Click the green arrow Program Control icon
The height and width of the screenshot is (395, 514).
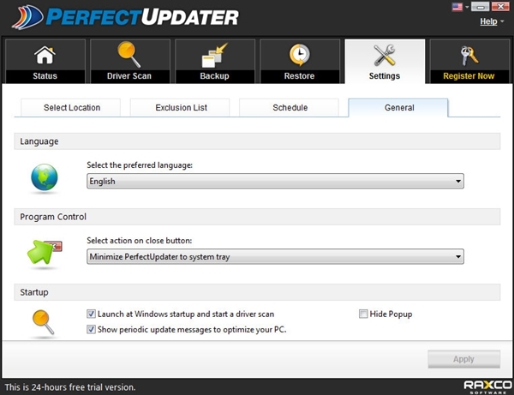tap(45, 252)
